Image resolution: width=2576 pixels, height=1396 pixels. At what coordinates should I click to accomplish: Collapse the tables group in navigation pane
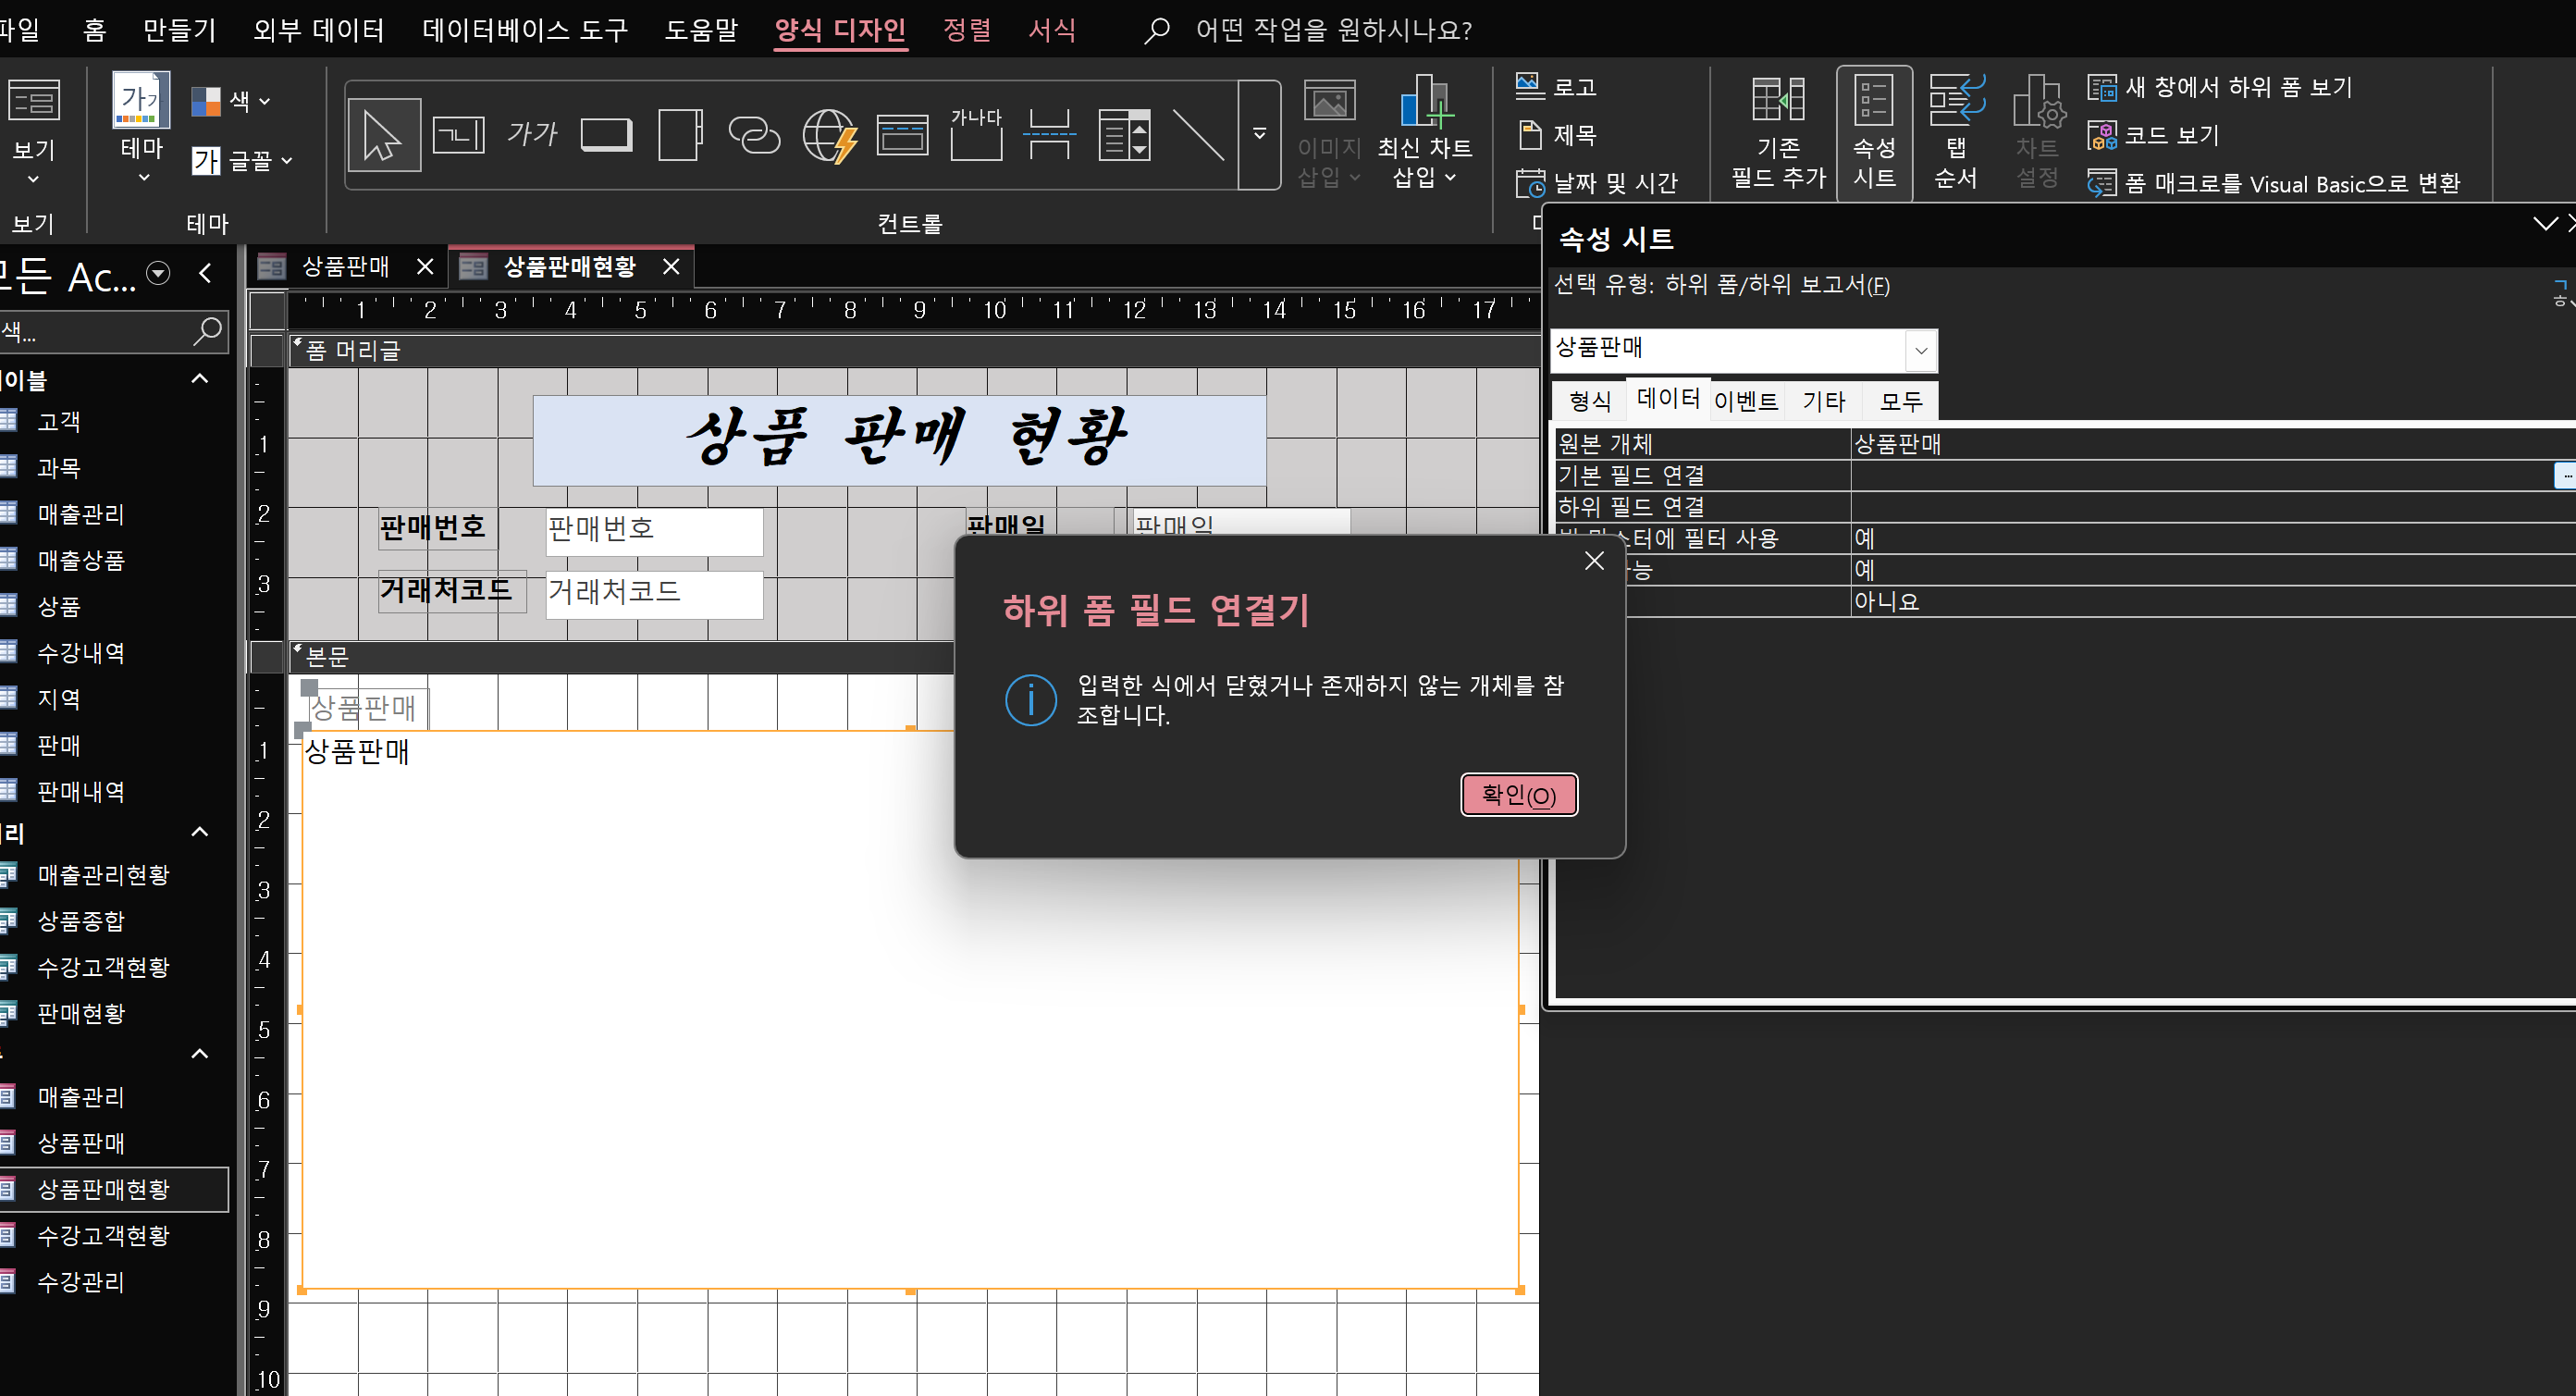click(199, 379)
